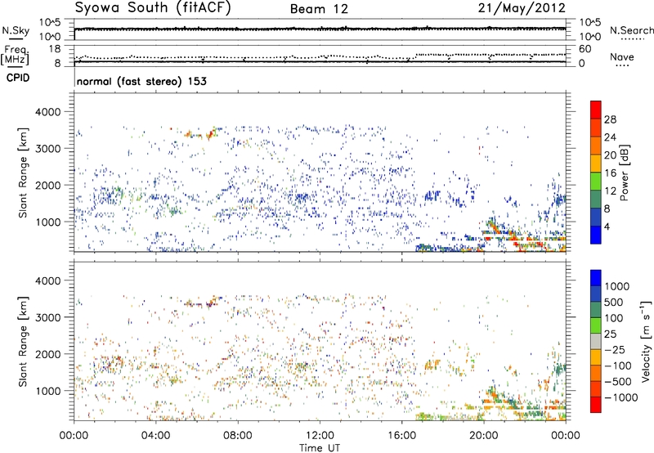Viewport: 654px width, 453px height.
Task: Click the N.Sky noise trace line
Action: pyautogui.click(x=320, y=29)
